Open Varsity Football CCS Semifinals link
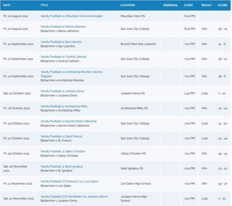 coord(74,197)
